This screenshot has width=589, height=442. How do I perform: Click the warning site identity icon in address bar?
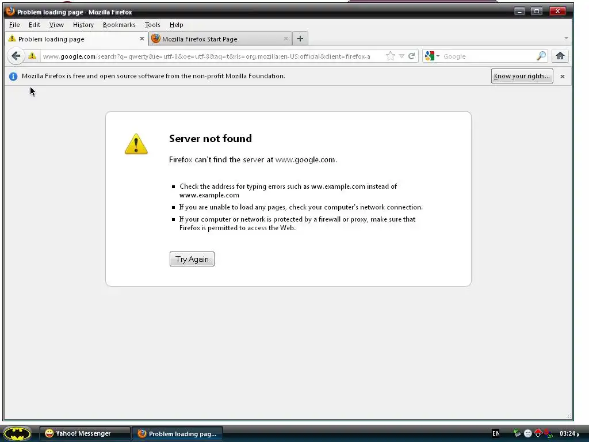(32, 56)
